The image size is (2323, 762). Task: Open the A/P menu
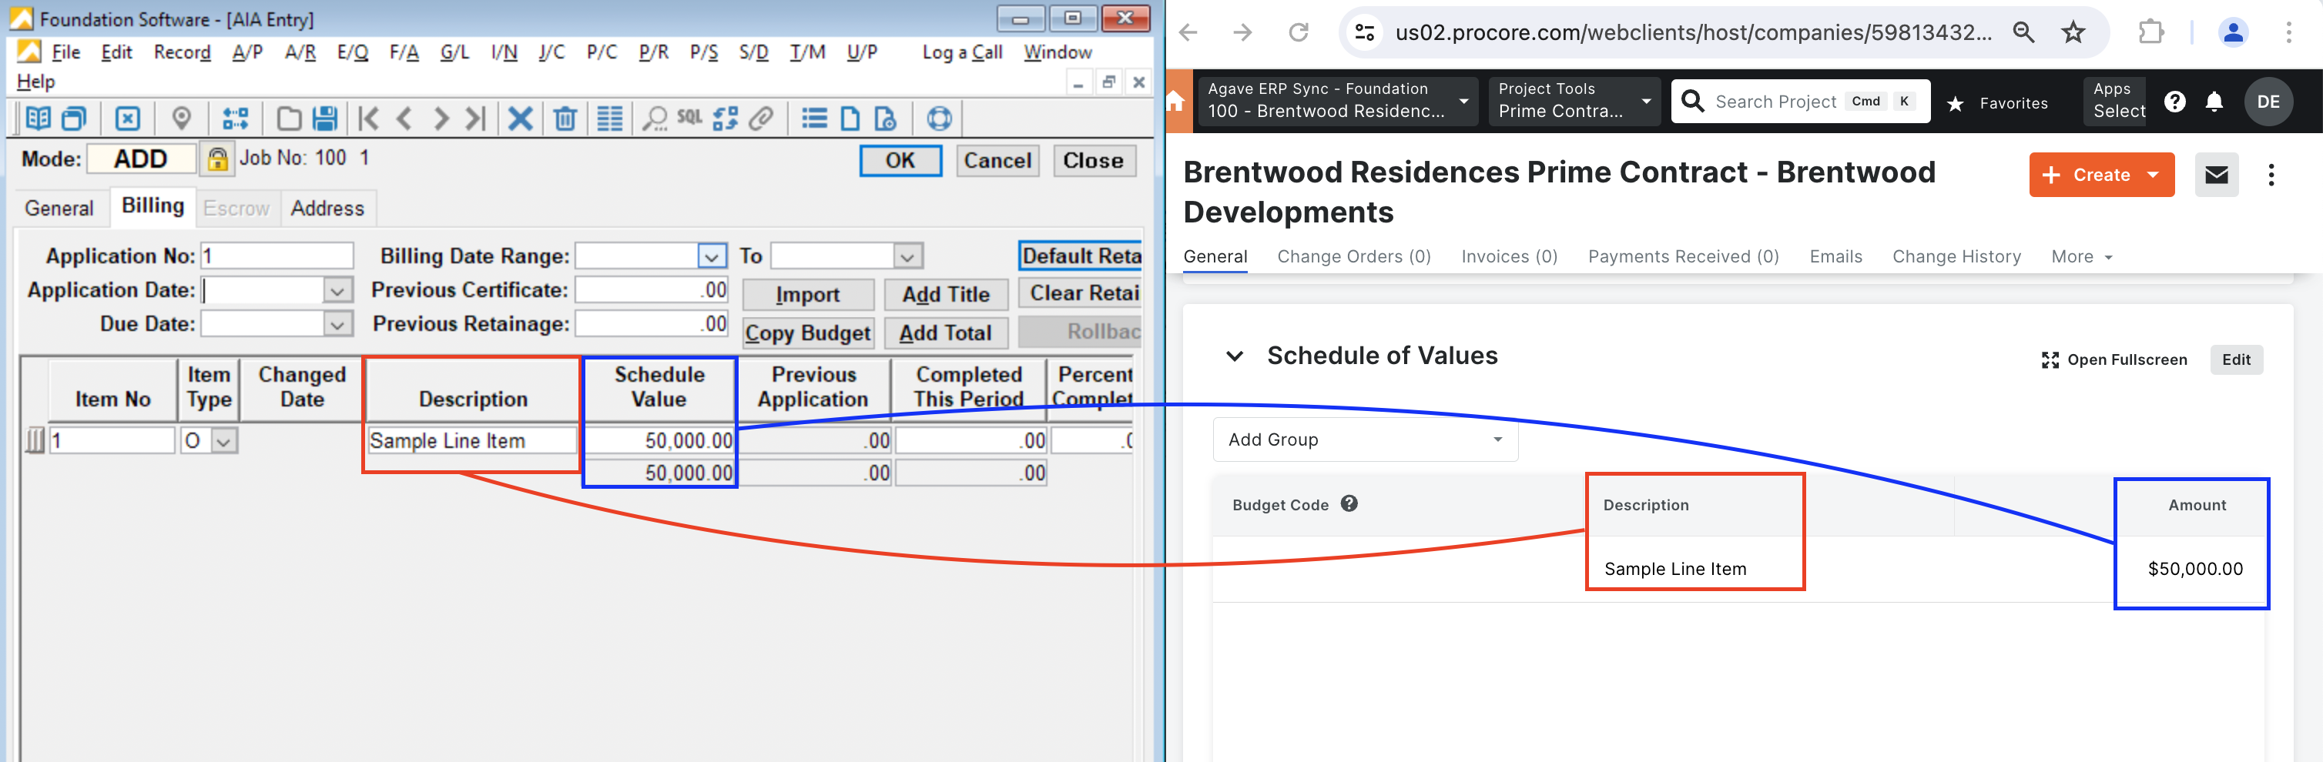[x=247, y=52]
